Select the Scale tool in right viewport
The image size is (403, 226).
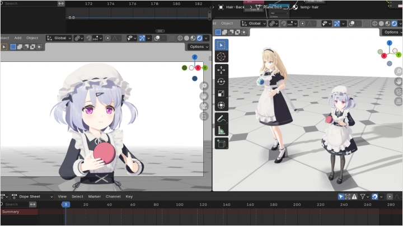pyautogui.click(x=221, y=93)
